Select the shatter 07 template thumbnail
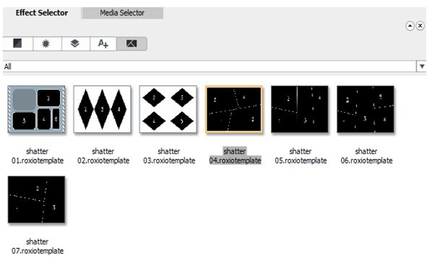This screenshot has width=432, height=264. point(37,200)
